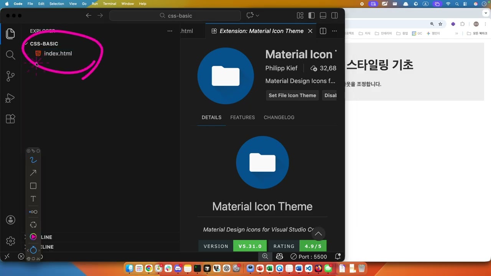Open Run and Debug view
491x276 pixels.
tap(10, 98)
